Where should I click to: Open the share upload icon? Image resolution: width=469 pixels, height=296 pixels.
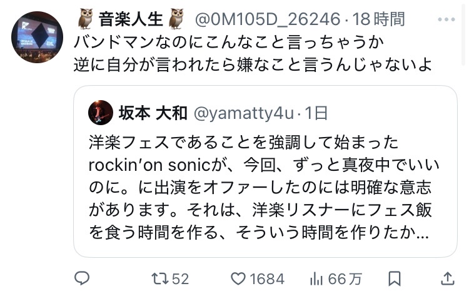pos(448,278)
